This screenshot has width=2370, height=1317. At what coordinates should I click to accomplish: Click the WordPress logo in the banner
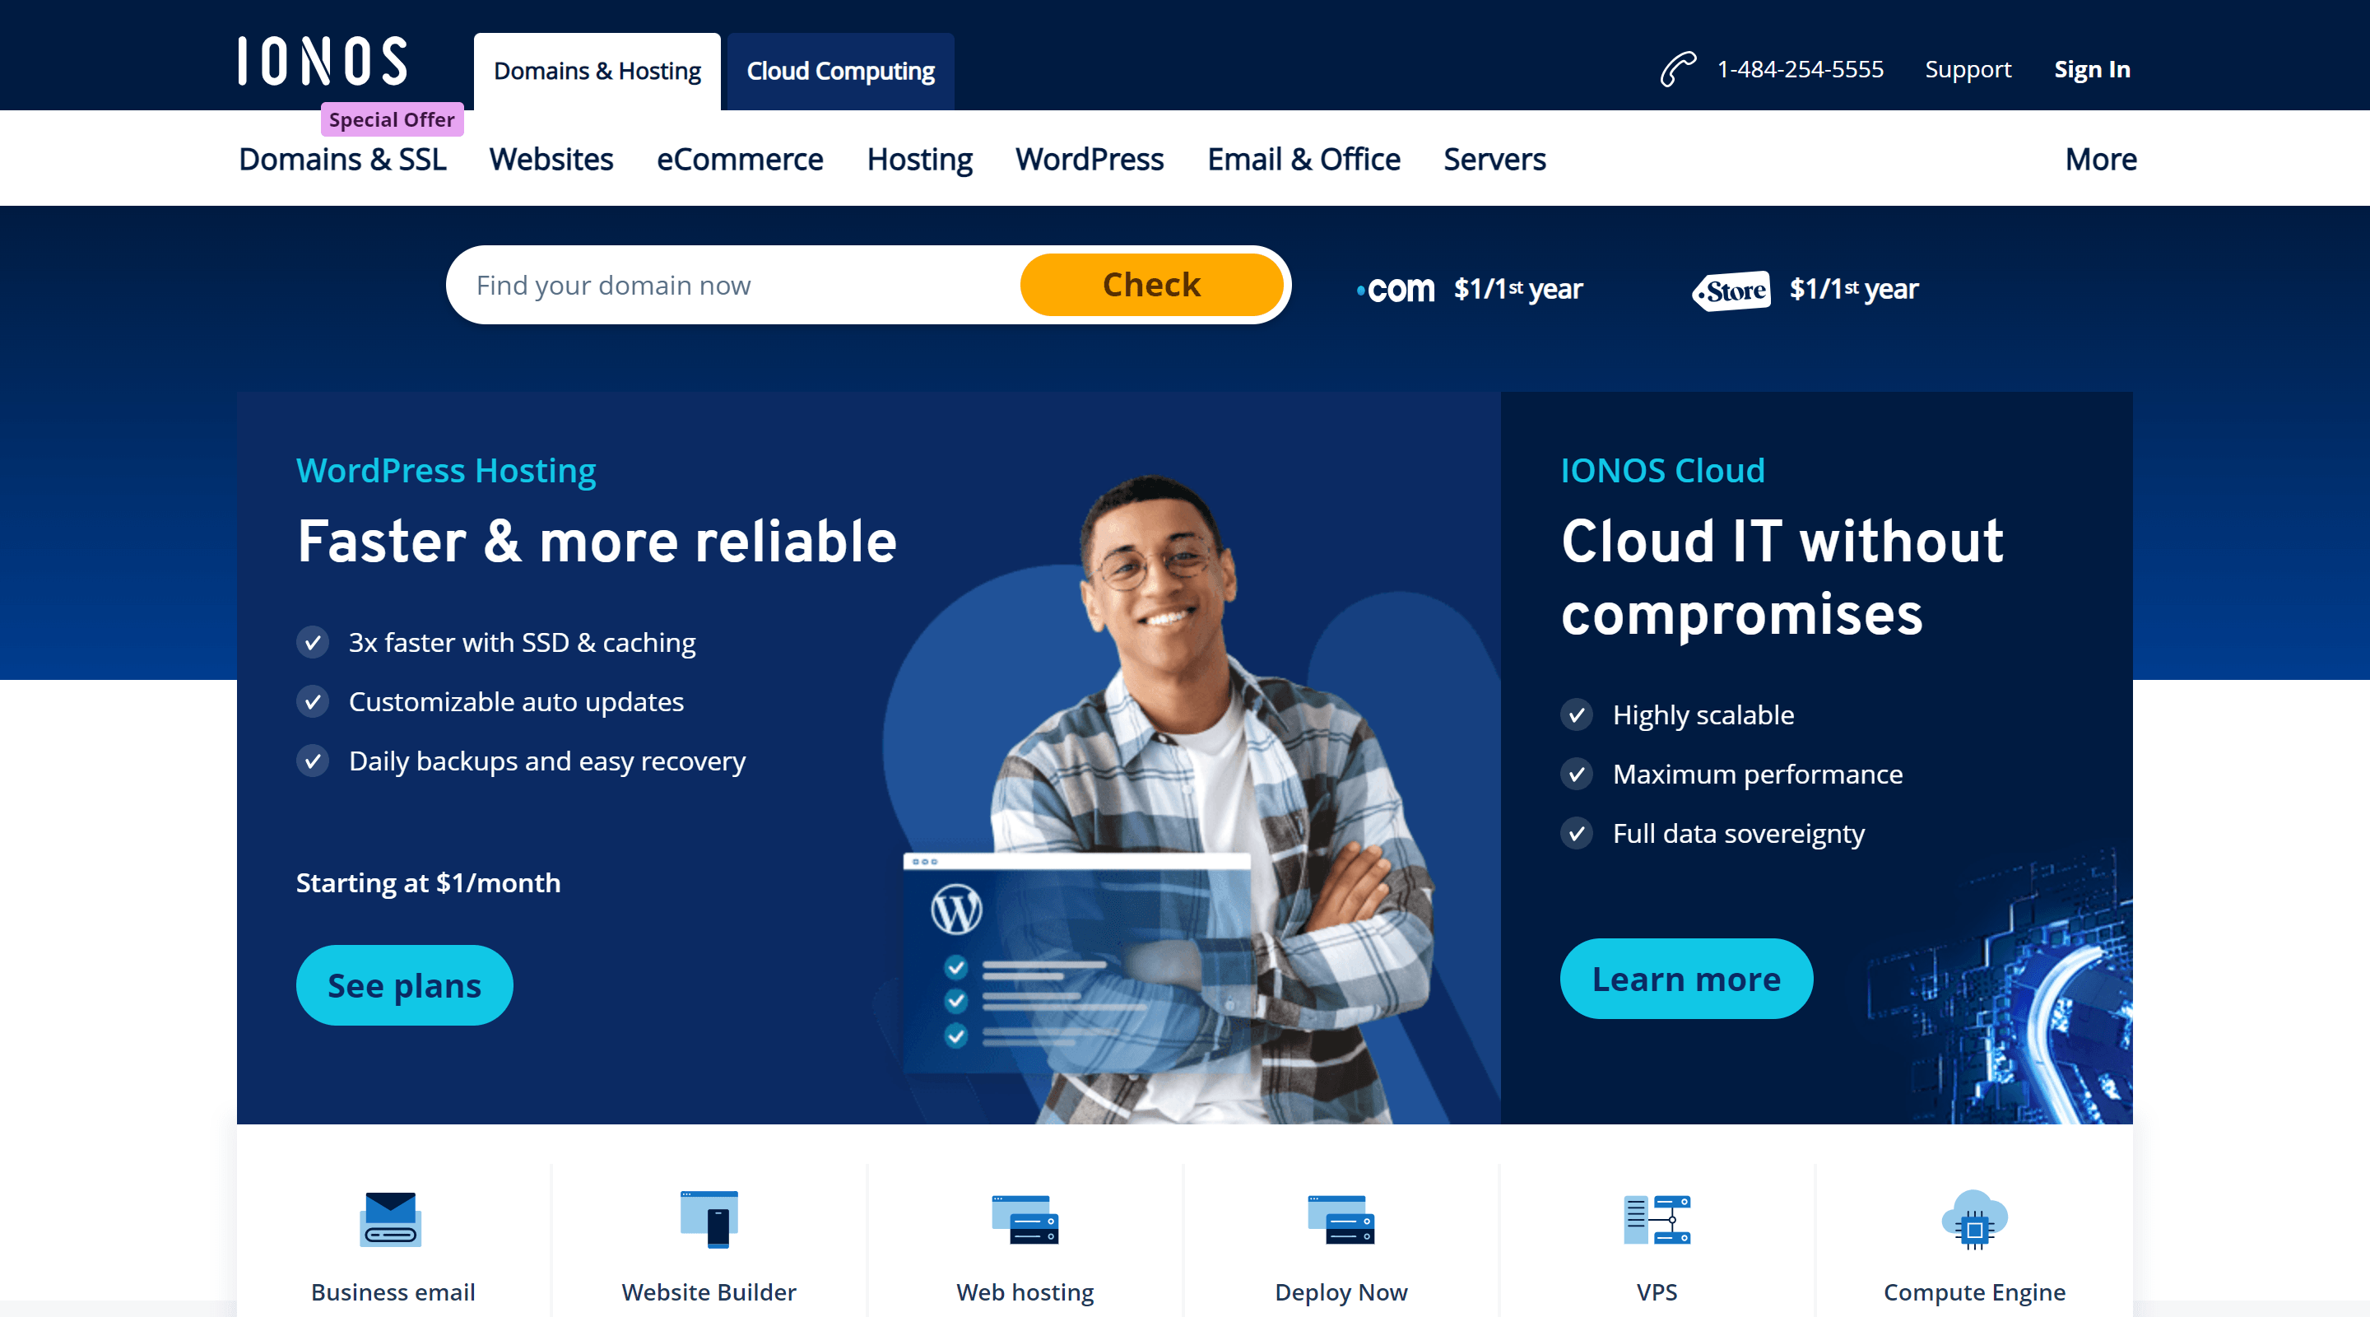pyautogui.click(x=959, y=909)
